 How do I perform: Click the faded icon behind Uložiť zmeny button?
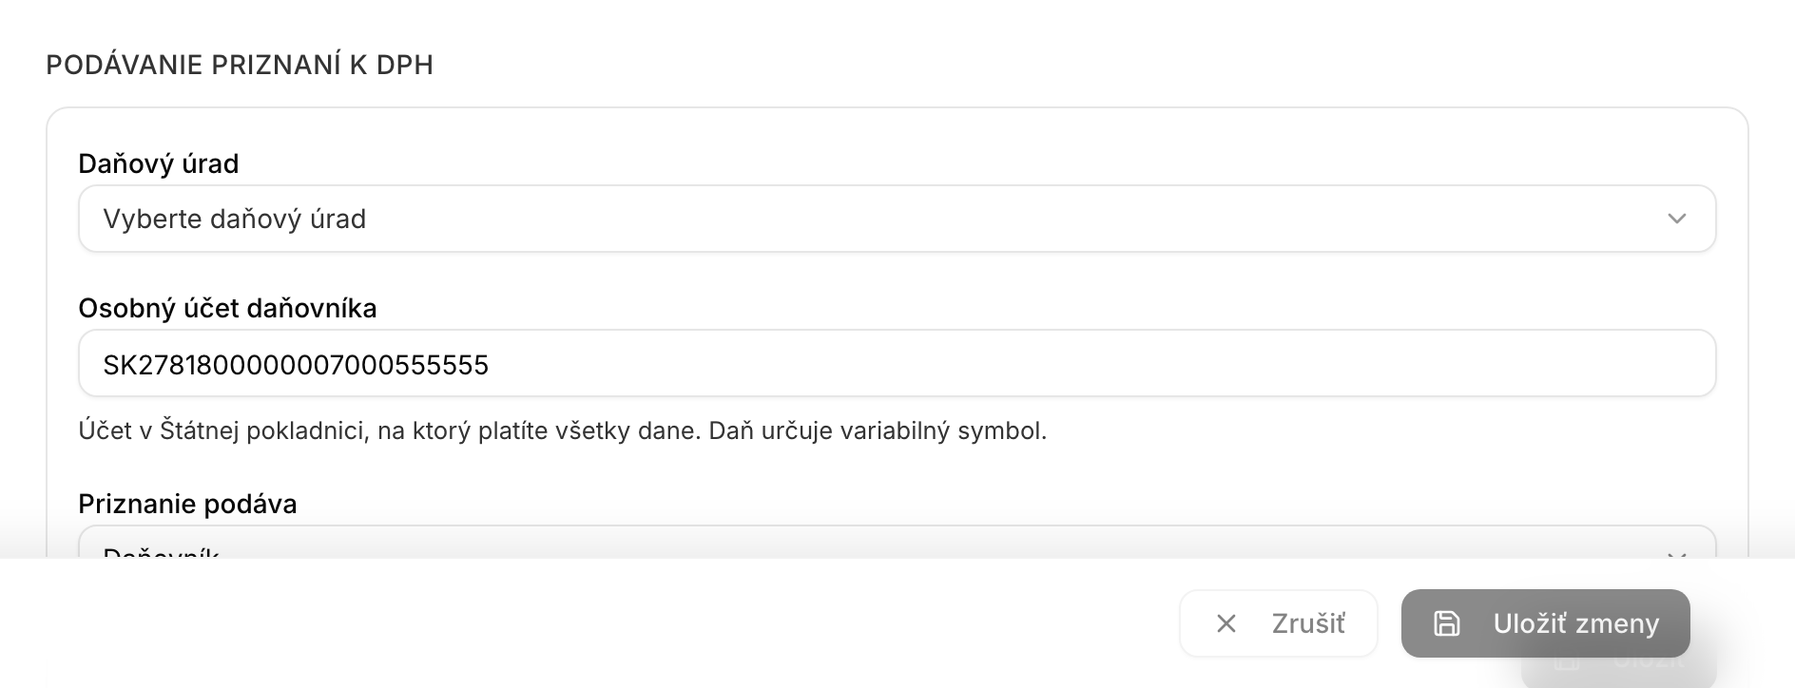1566,663
